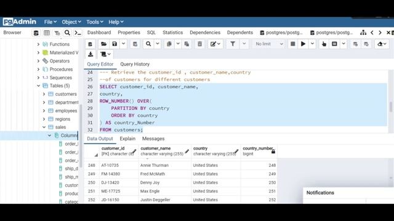The image size is (394, 221).
Task: Switch to the Messages results tab
Action: 153,139
